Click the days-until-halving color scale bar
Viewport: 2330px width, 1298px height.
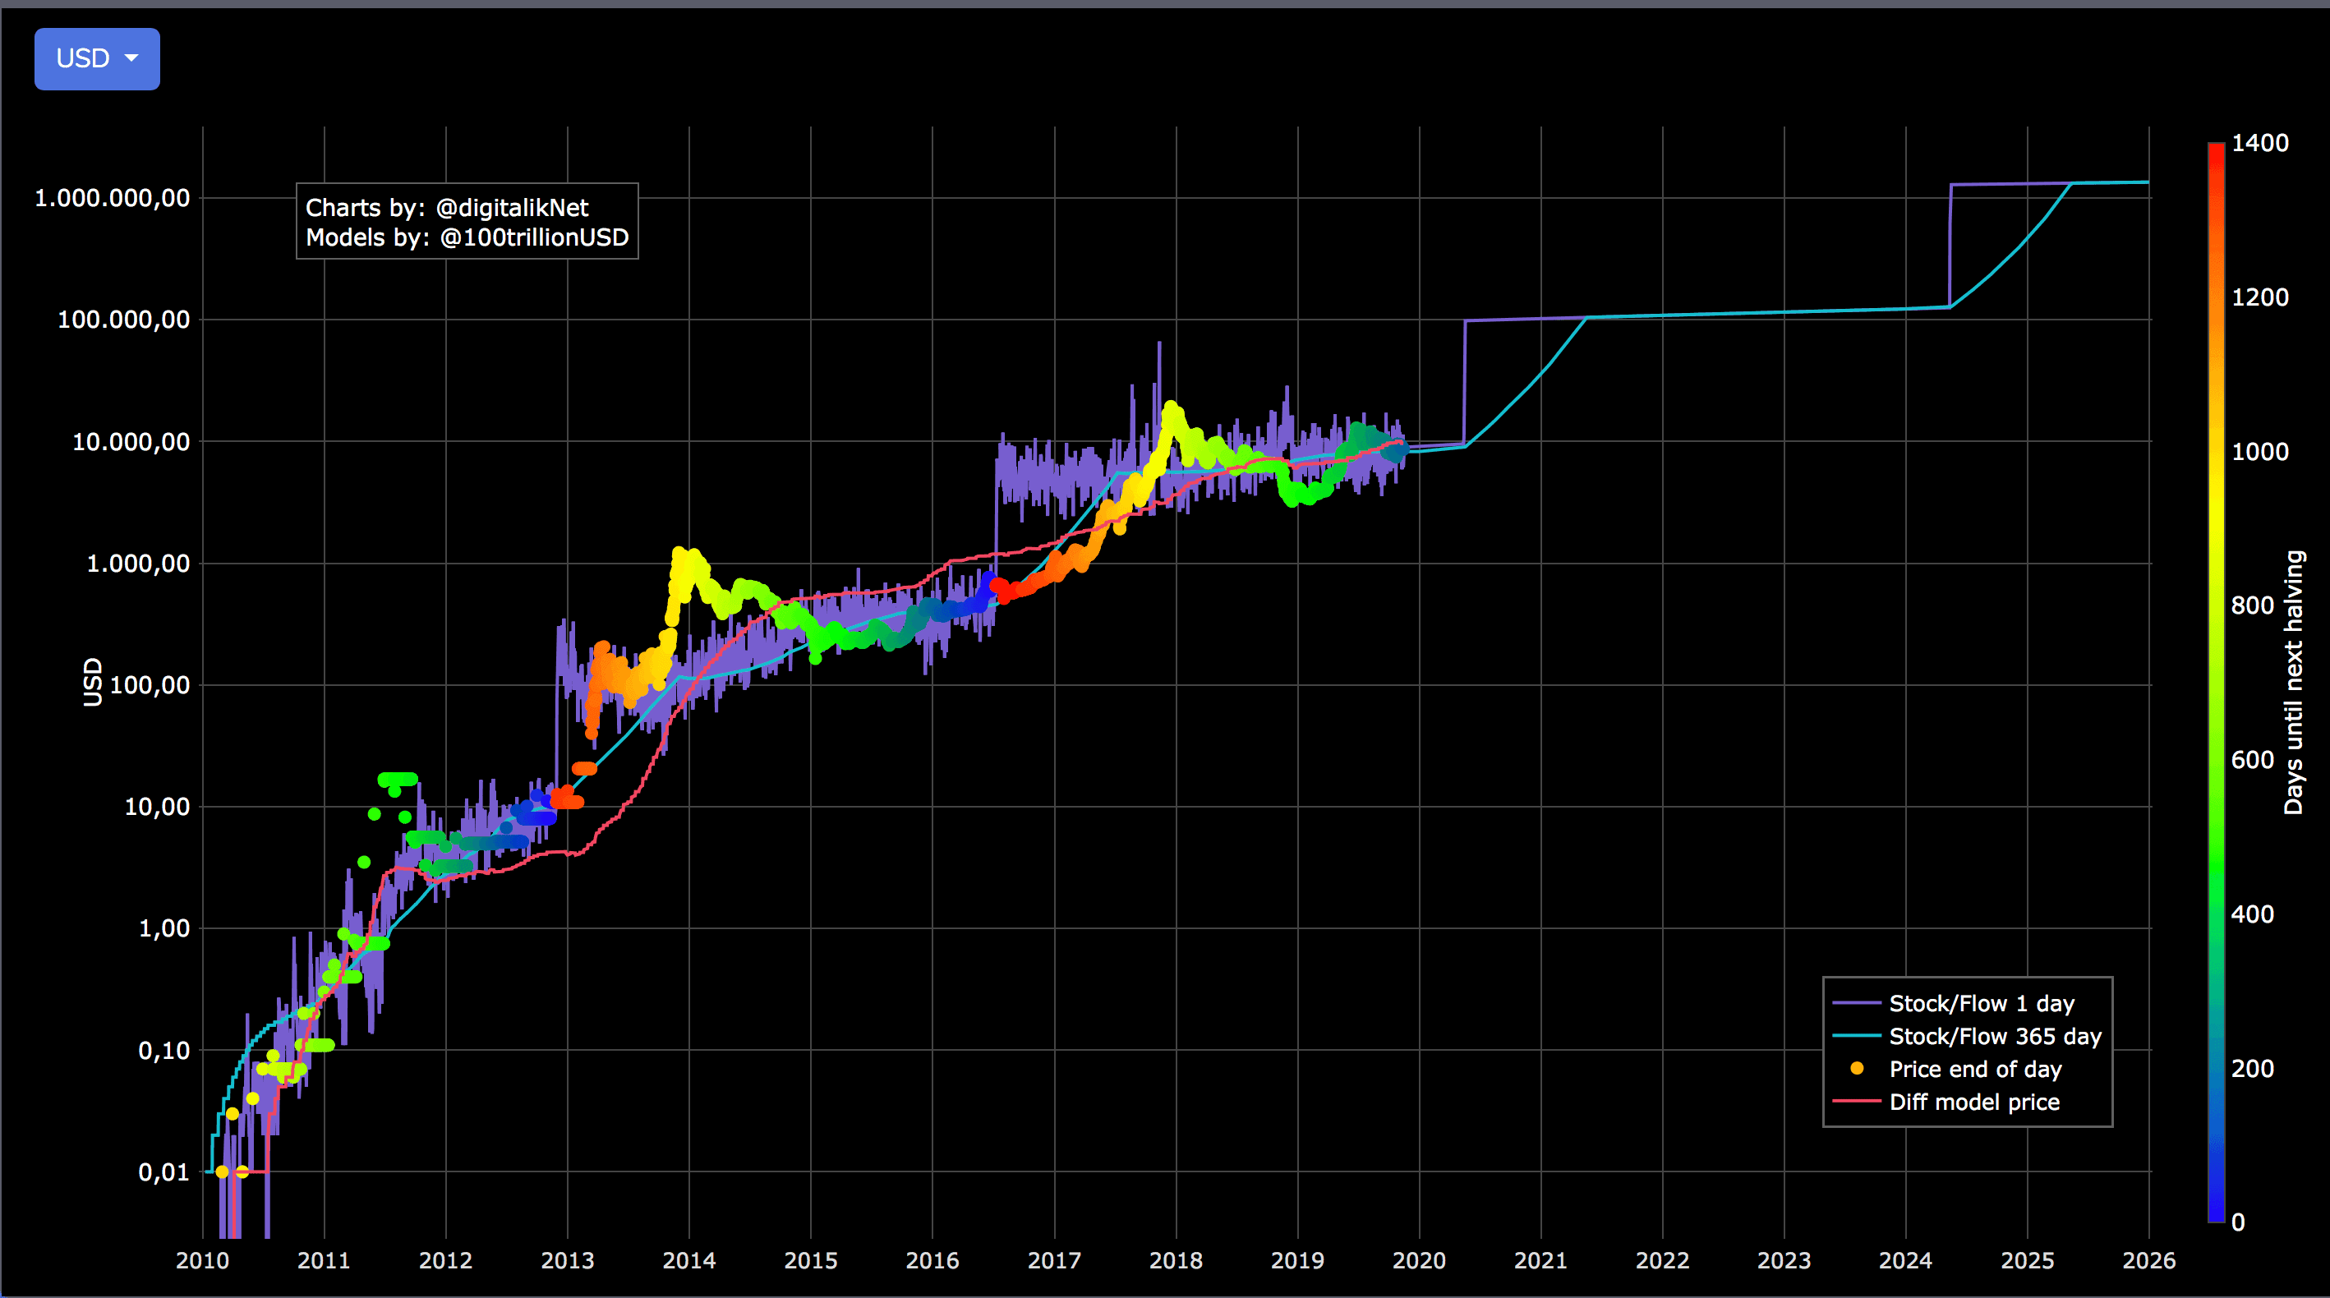[x=2216, y=682]
